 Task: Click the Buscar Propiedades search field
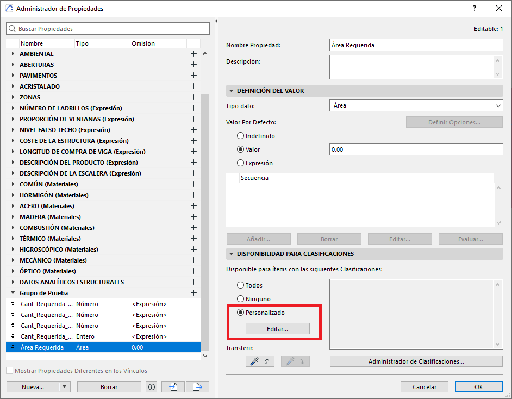click(108, 29)
